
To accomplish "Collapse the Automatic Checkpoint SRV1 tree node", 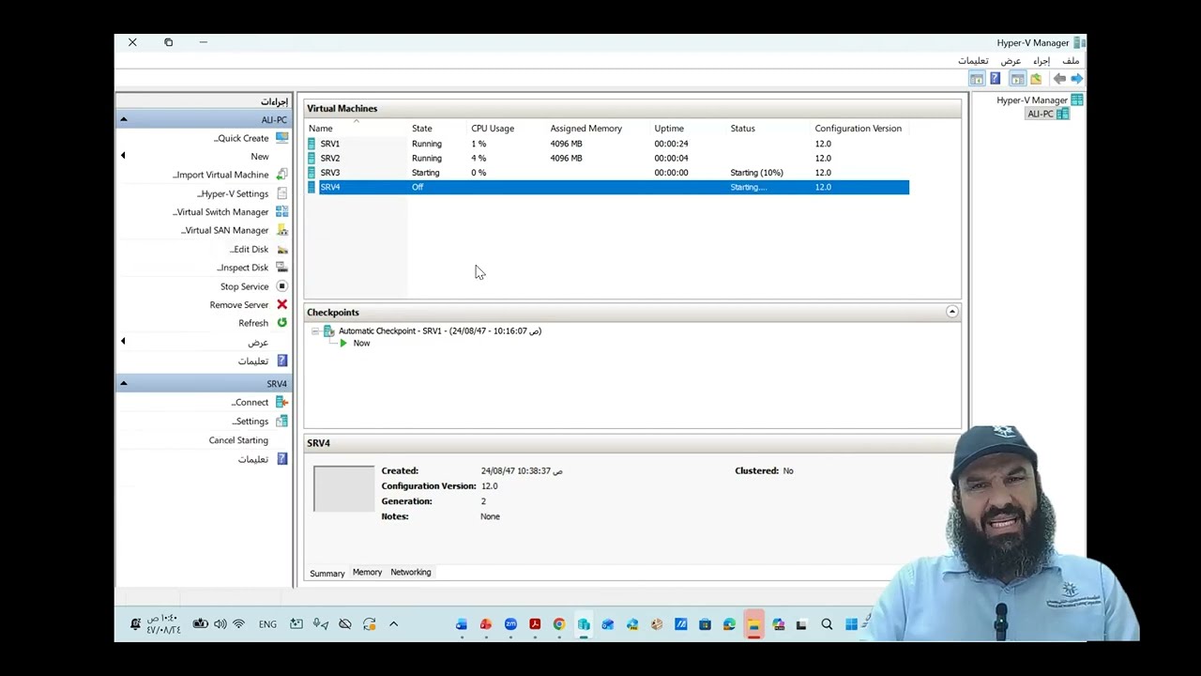I will coord(315,331).
